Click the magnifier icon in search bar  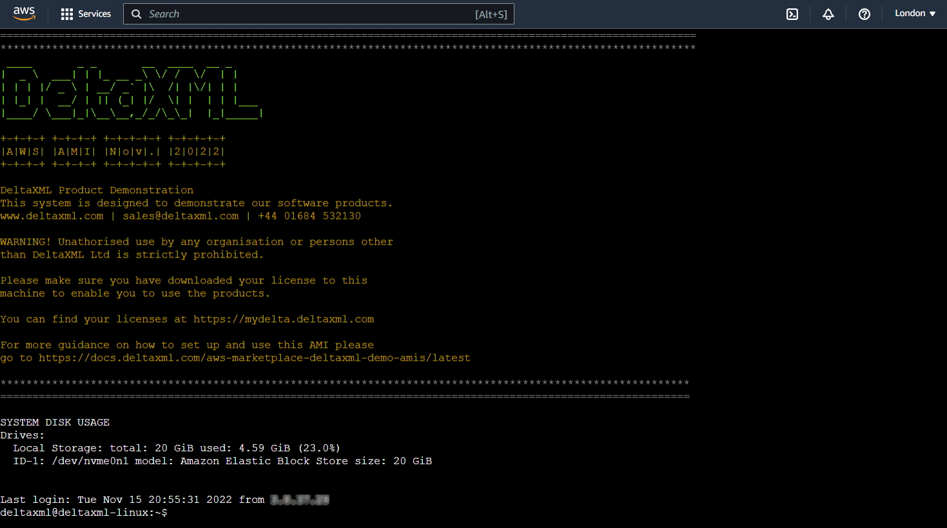136,14
